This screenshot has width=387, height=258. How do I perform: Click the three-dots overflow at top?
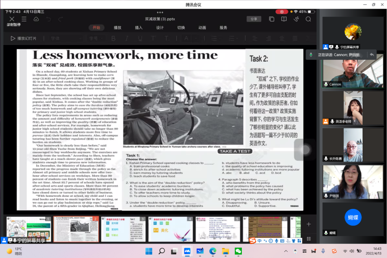160,12
